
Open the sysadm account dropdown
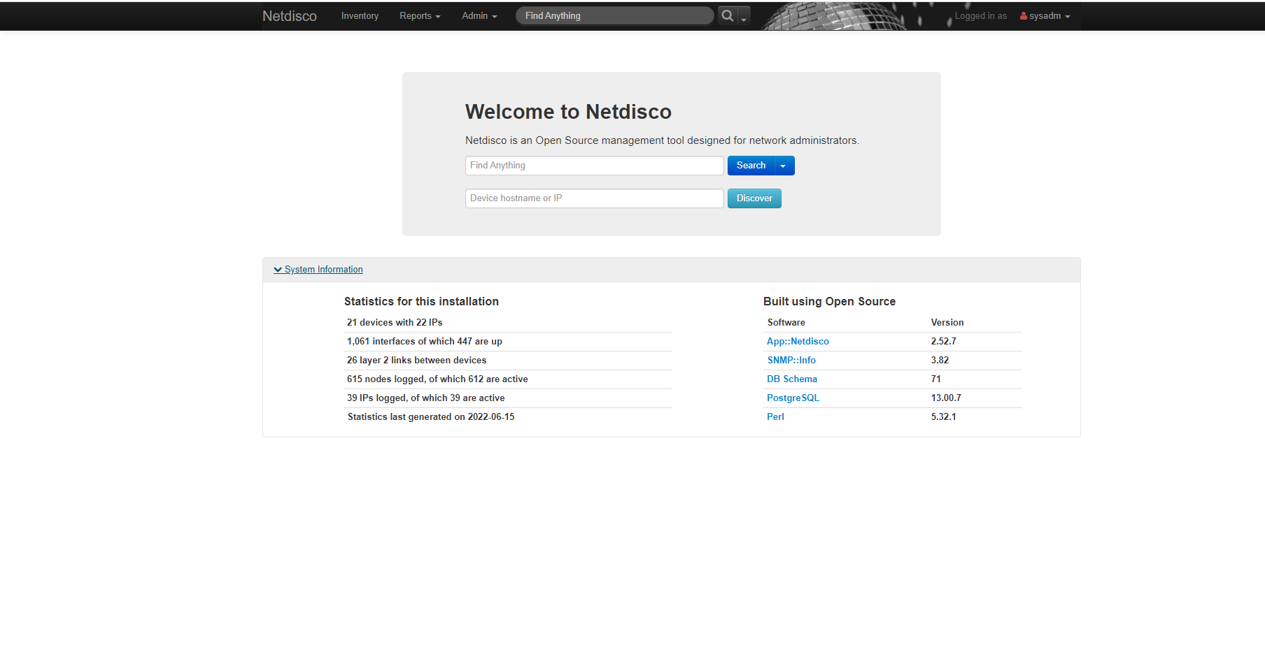[1045, 15]
